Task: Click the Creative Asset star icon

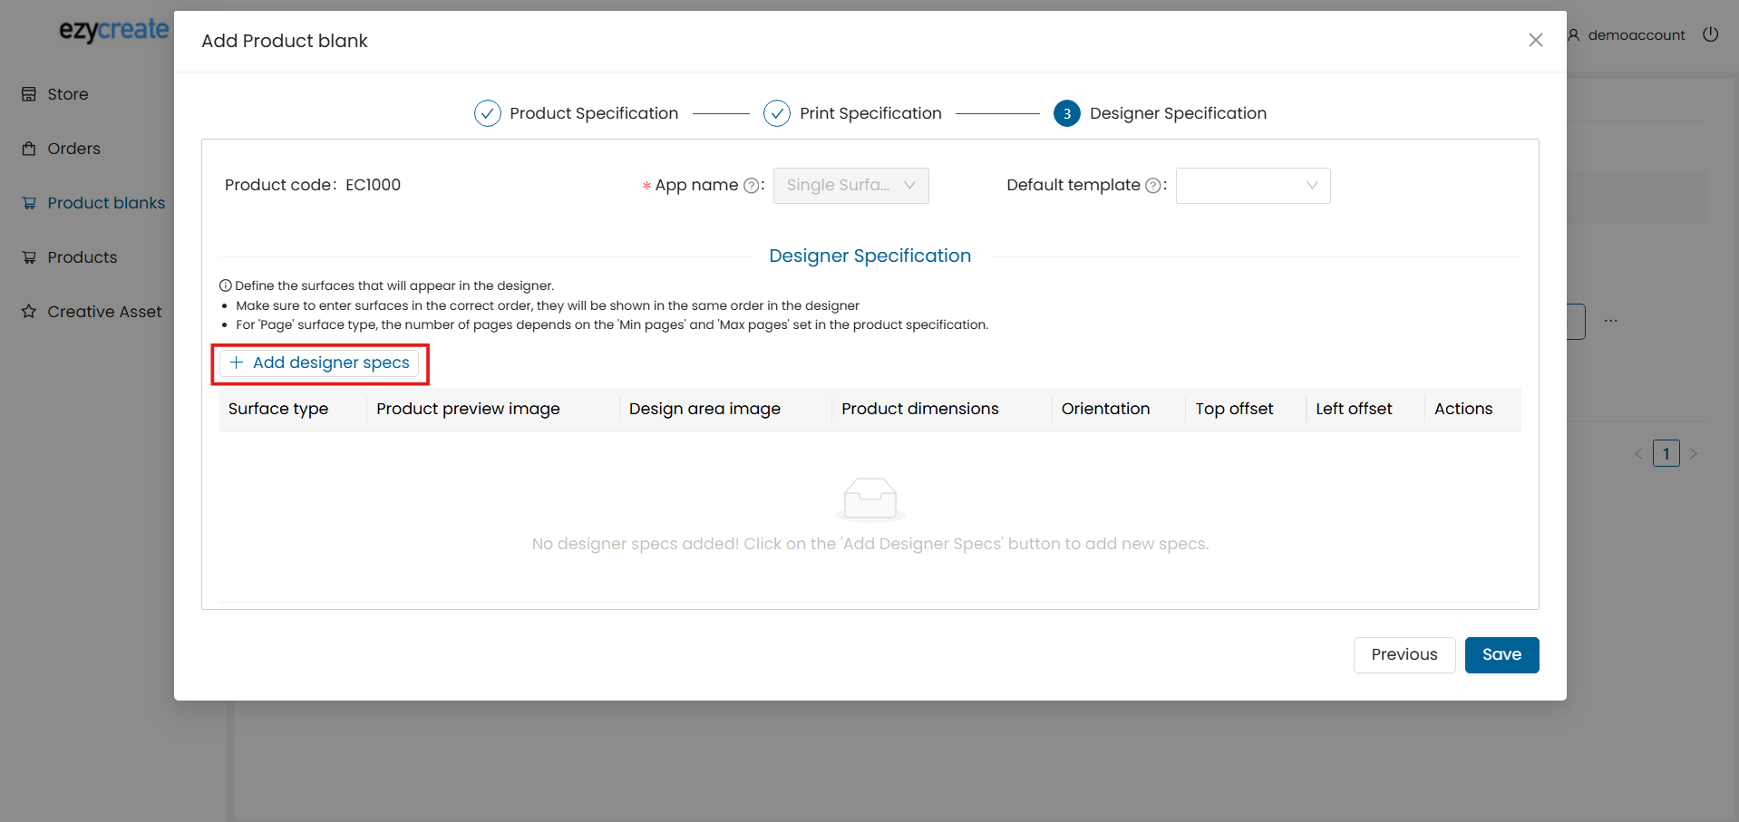Action: pyautogui.click(x=29, y=312)
